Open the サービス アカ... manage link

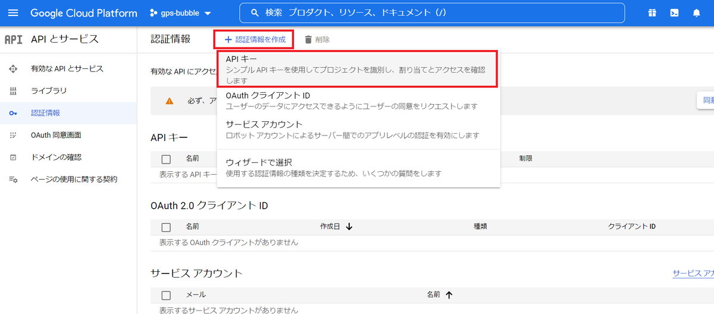tap(693, 274)
